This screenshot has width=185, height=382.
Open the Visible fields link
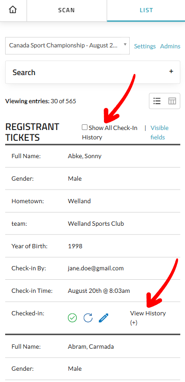[x=159, y=132]
